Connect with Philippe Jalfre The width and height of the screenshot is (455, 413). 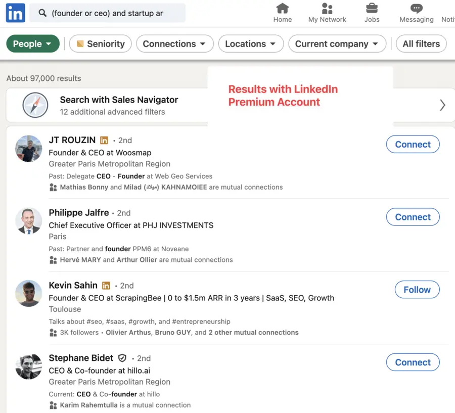click(413, 217)
